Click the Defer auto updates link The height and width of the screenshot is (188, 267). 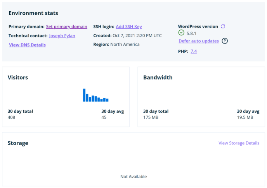pyautogui.click(x=199, y=41)
